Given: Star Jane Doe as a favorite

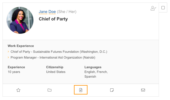Looking at the screenshot, I should [18, 90].
